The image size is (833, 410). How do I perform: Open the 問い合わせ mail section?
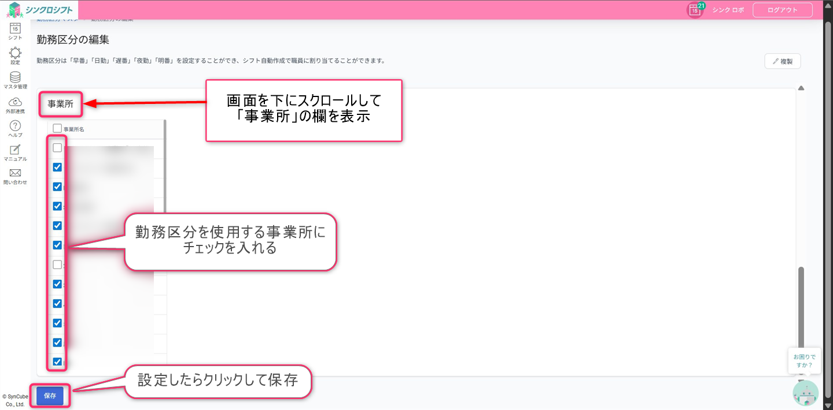(x=15, y=177)
